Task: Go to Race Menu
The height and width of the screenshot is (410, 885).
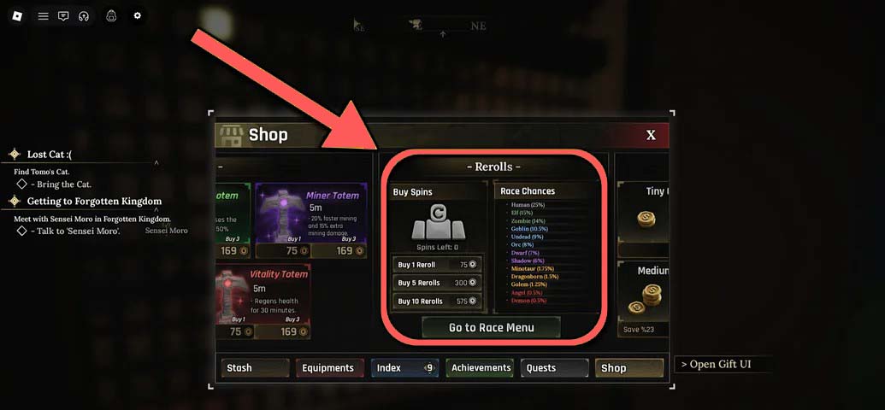Action: tap(491, 328)
